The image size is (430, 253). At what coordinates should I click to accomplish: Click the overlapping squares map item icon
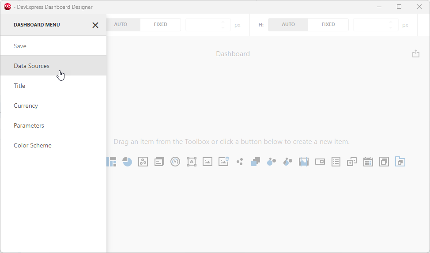pyautogui.click(x=256, y=162)
